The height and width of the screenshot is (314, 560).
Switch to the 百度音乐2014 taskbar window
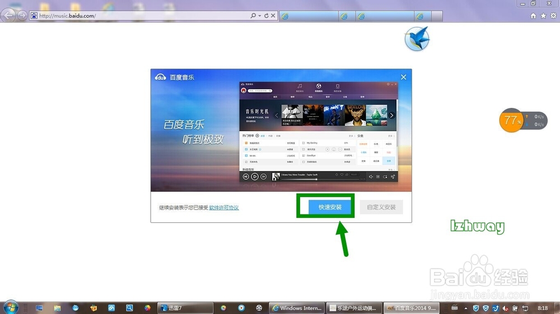pos(412,308)
